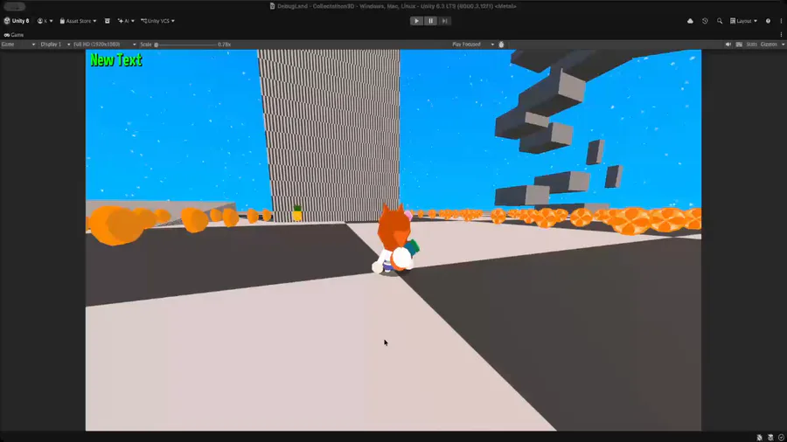Open the Unity Search magnifier
787x442 pixels.
coord(720,21)
